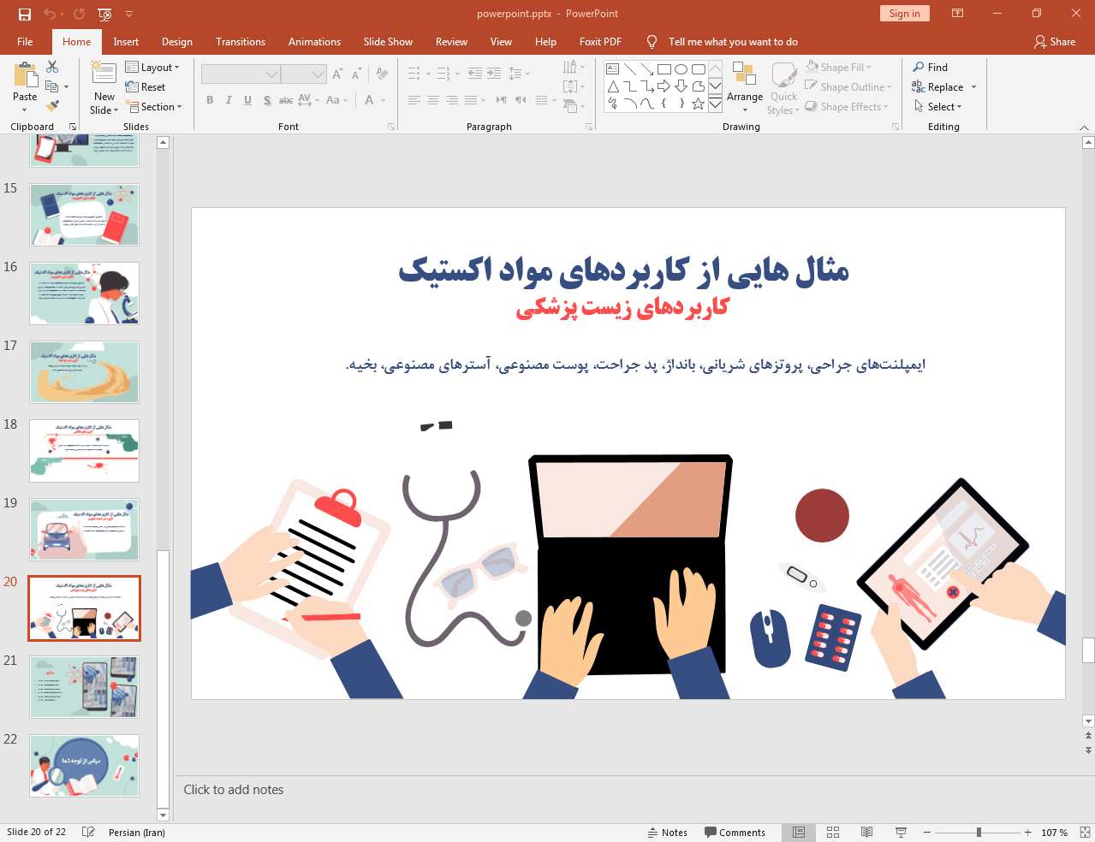Open the Select dropdown in Editing
Screen dimensions: 1095x842
(938, 107)
